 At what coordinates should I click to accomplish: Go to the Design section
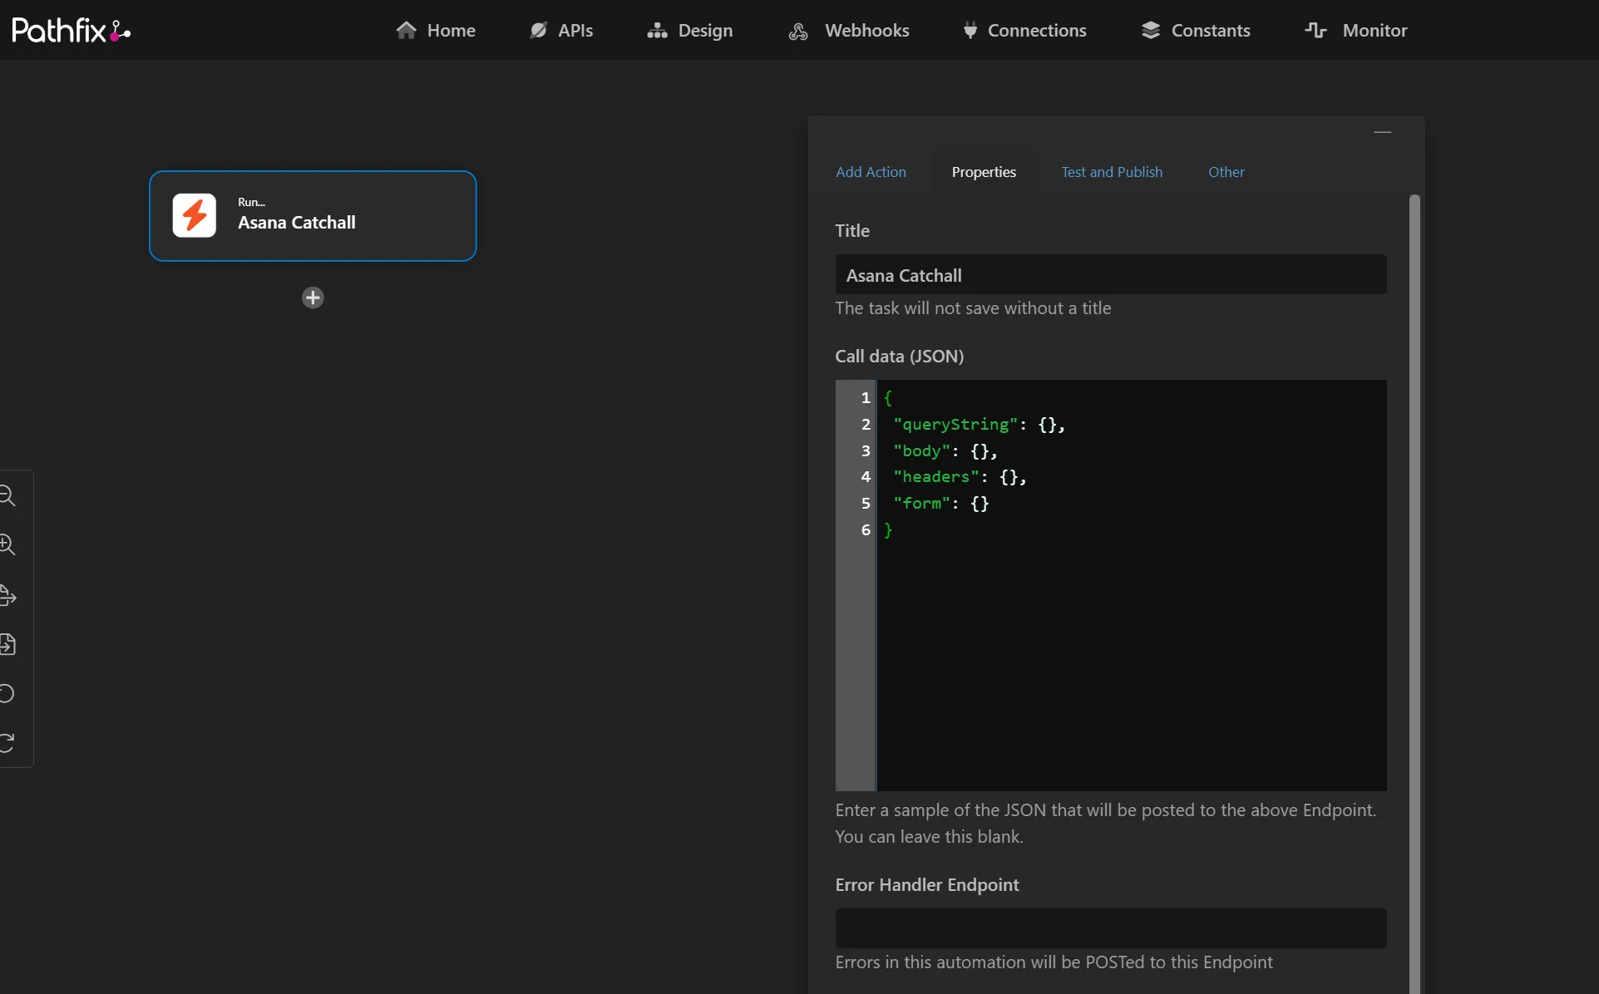coord(690,31)
